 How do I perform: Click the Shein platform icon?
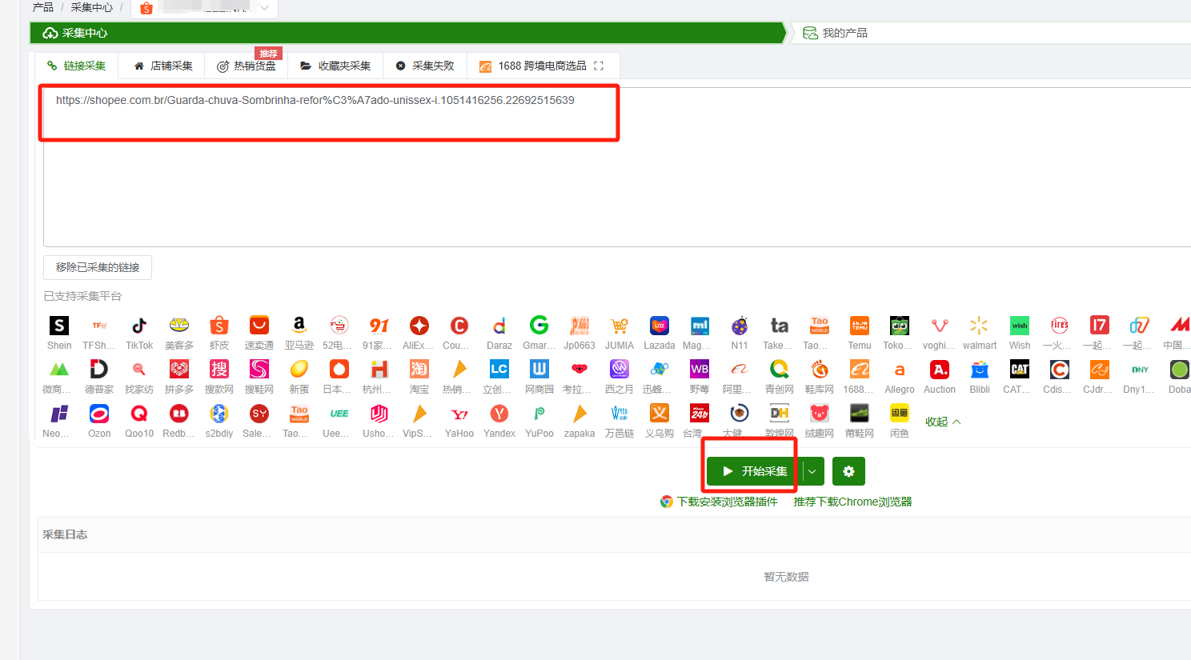tap(59, 326)
